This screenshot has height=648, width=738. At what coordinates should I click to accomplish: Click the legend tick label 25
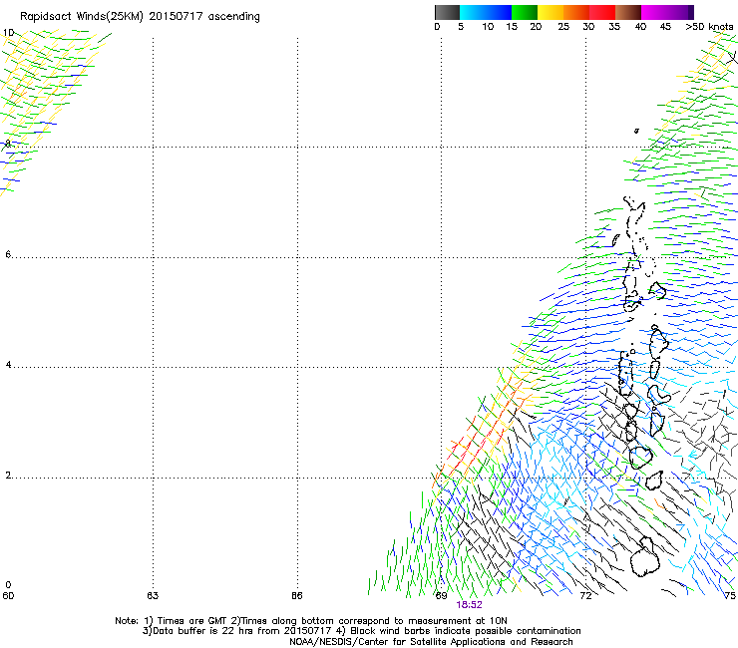click(563, 27)
